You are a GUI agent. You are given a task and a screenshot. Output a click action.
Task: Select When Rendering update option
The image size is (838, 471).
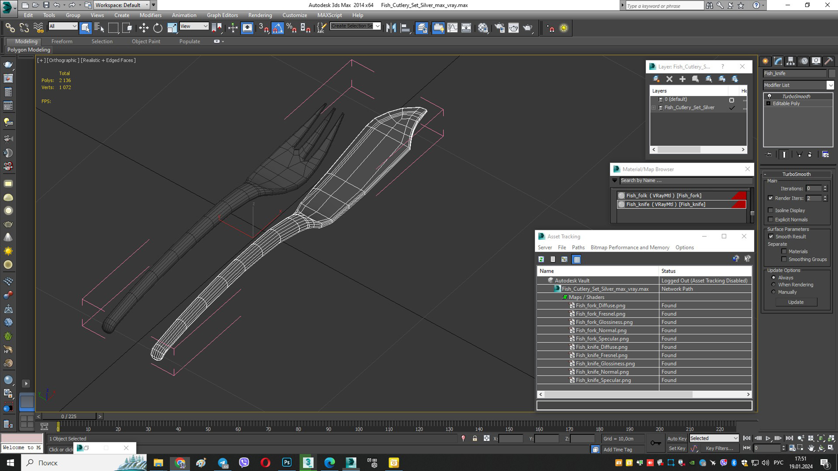coord(774,284)
